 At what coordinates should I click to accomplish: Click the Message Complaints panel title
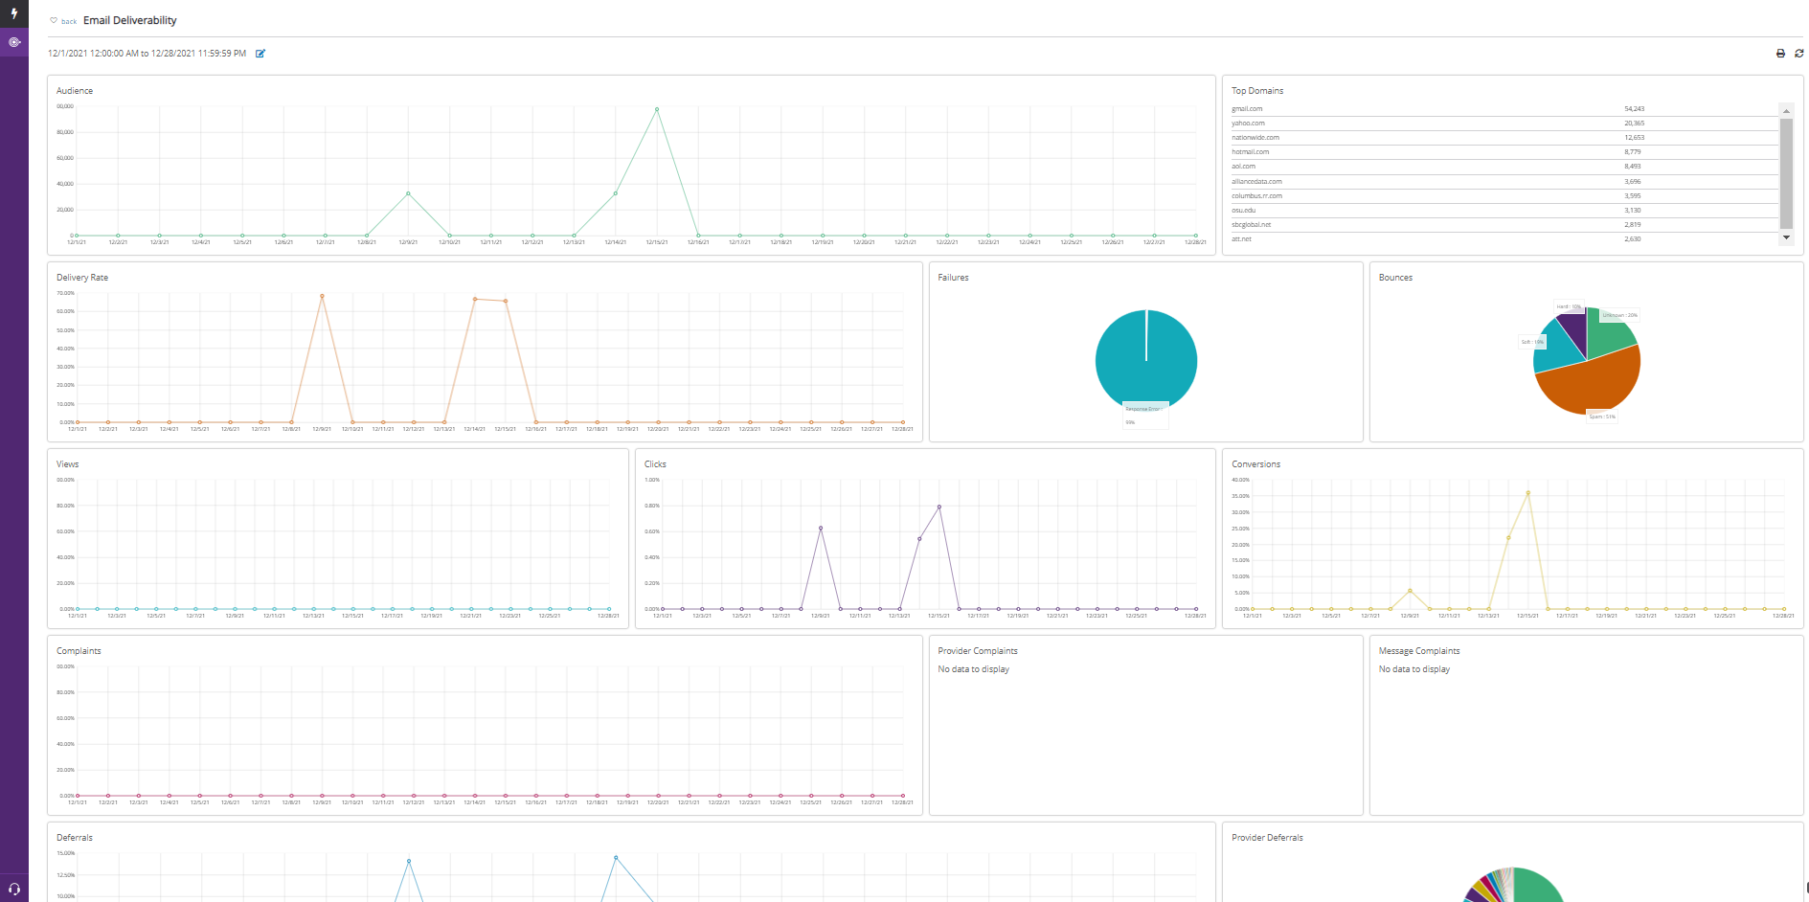(1419, 651)
